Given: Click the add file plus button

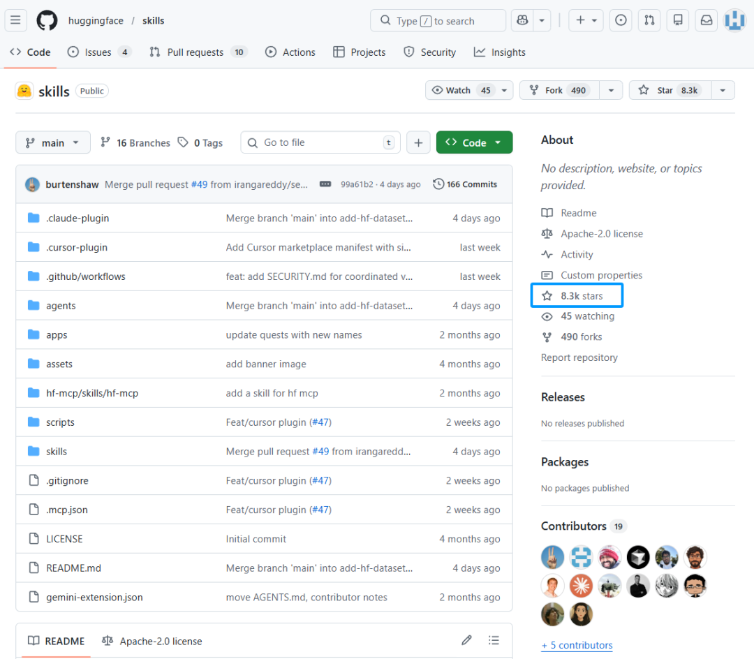Looking at the screenshot, I should 418,142.
